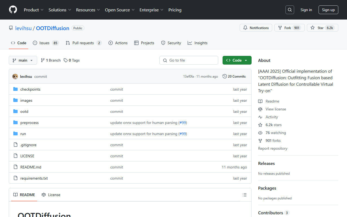This screenshot has width=347, height=217.
Task: Open the Pricing page
Action: click(x=175, y=10)
